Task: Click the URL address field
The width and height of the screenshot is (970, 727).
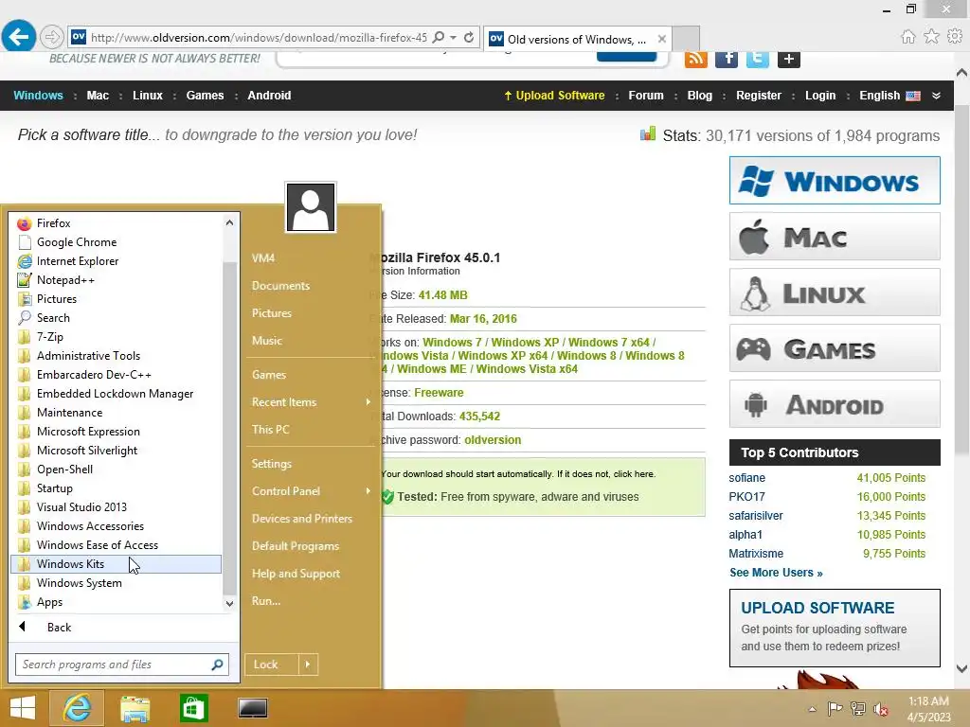Action: tap(259, 38)
